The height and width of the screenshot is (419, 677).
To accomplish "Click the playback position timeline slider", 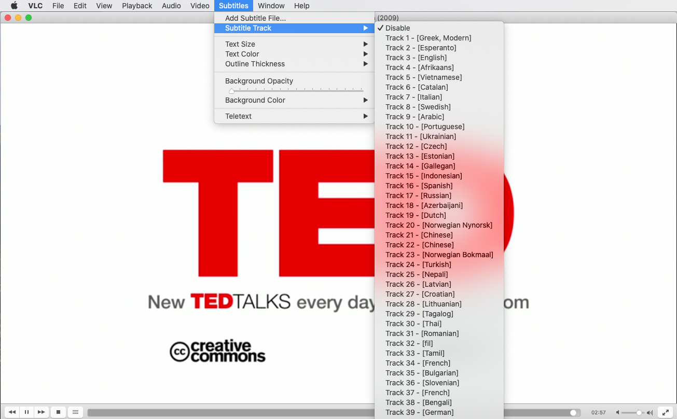I will coord(334,413).
